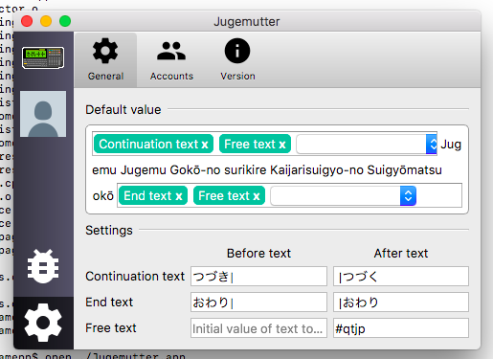Viewport: 493px width, 359px height.
Task: Open the bug report icon in sidebar
Action: click(43, 266)
